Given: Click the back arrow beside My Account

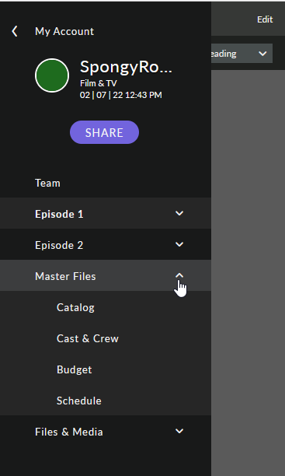Looking at the screenshot, I should (x=14, y=31).
